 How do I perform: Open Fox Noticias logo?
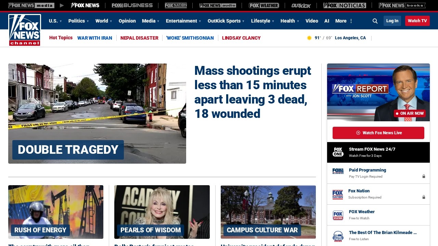(x=345, y=5)
